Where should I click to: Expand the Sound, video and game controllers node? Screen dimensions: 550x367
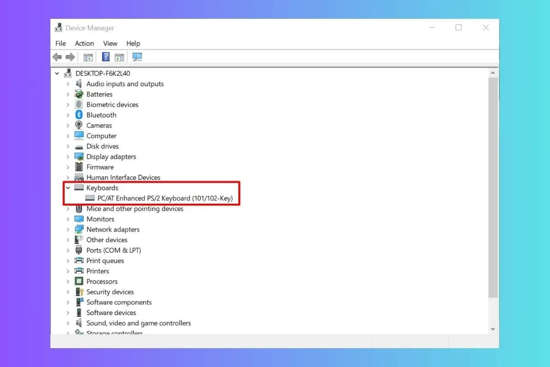(68, 323)
